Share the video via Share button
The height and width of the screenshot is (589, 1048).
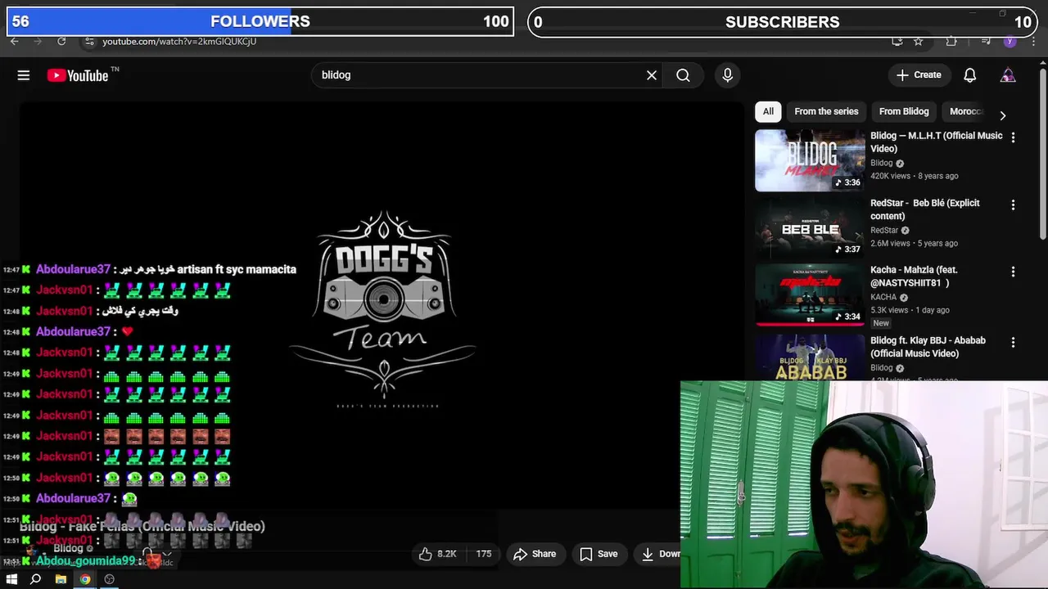(x=535, y=554)
